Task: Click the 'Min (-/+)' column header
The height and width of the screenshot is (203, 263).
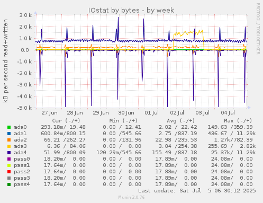Action: click(x=123, y=121)
